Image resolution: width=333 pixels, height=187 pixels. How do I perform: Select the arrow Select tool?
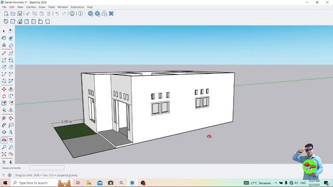(4, 31)
